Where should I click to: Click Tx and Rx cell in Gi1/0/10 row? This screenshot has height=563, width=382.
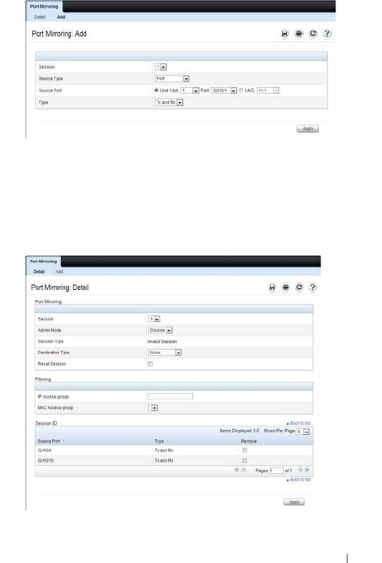[x=164, y=460]
